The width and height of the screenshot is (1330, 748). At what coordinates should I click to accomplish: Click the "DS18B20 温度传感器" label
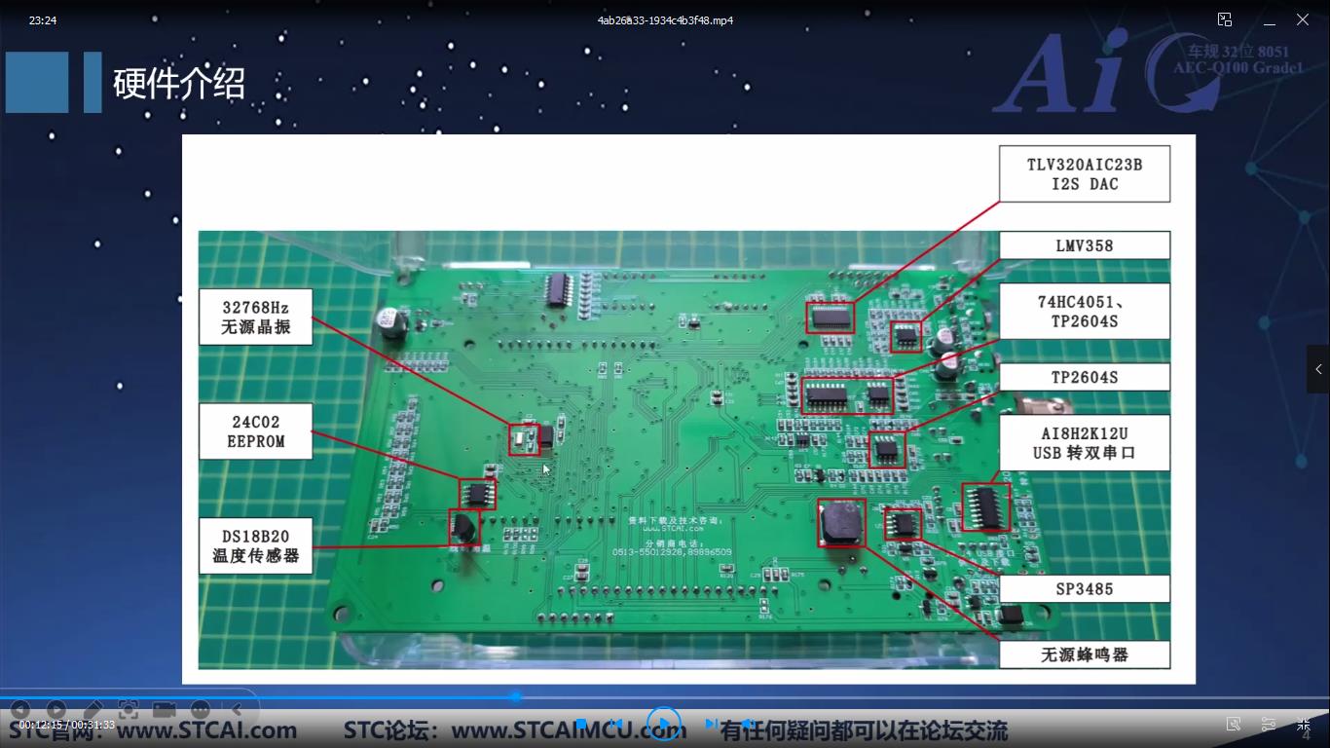pyautogui.click(x=256, y=546)
